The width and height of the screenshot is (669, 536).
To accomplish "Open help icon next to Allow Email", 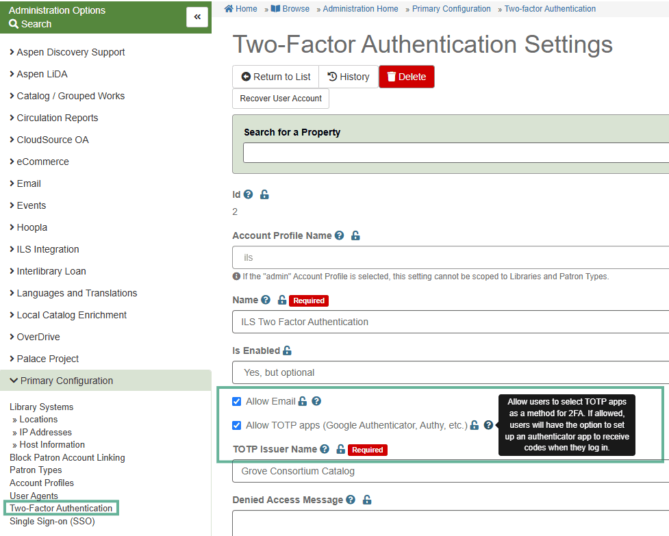I will (x=316, y=401).
